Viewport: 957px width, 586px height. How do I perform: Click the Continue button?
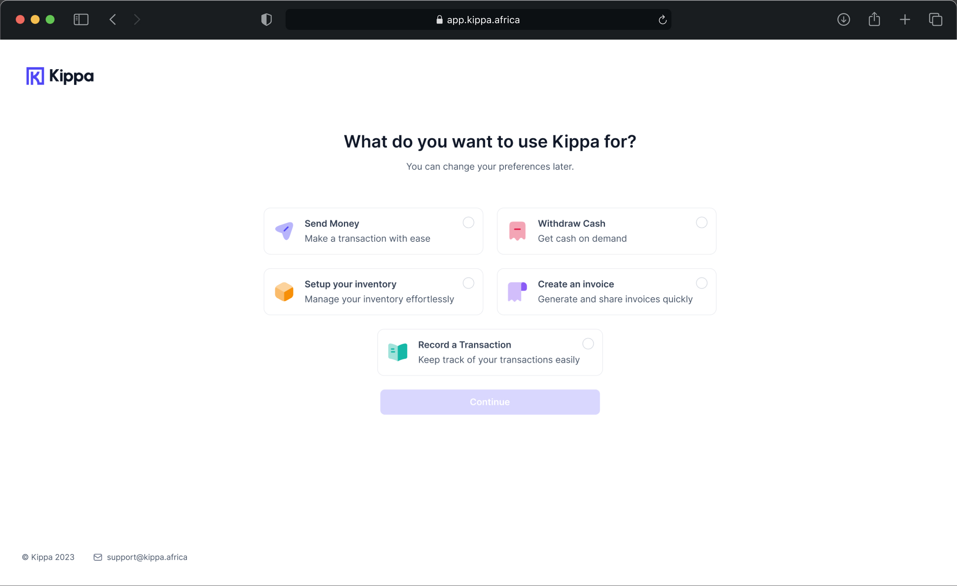[489, 402]
